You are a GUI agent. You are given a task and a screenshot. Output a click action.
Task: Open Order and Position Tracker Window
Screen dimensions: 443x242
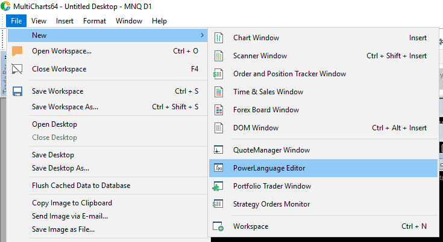pos(323,74)
